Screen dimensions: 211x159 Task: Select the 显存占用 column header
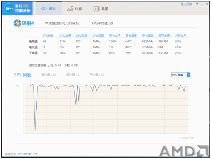tap(164, 36)
